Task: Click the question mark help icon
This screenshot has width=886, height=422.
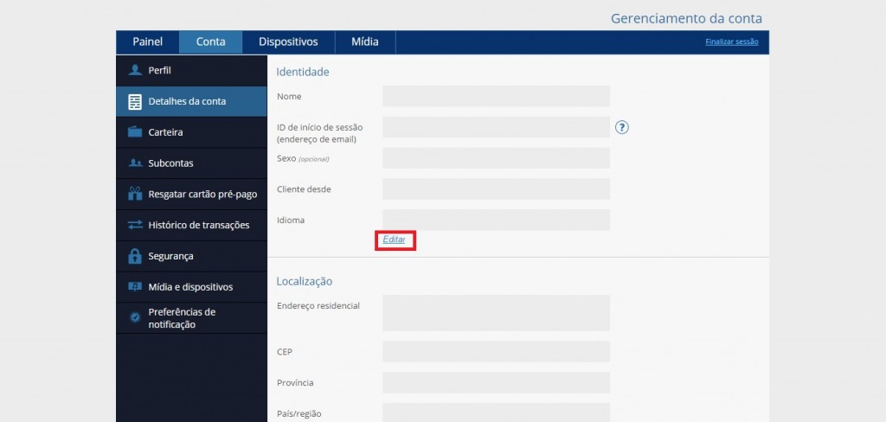Action: coord(621,127)
